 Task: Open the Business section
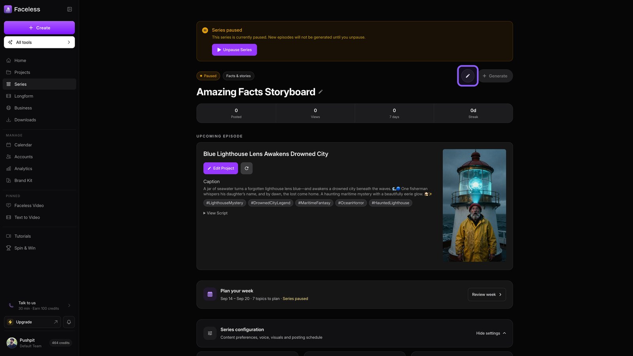pos(39,108)
